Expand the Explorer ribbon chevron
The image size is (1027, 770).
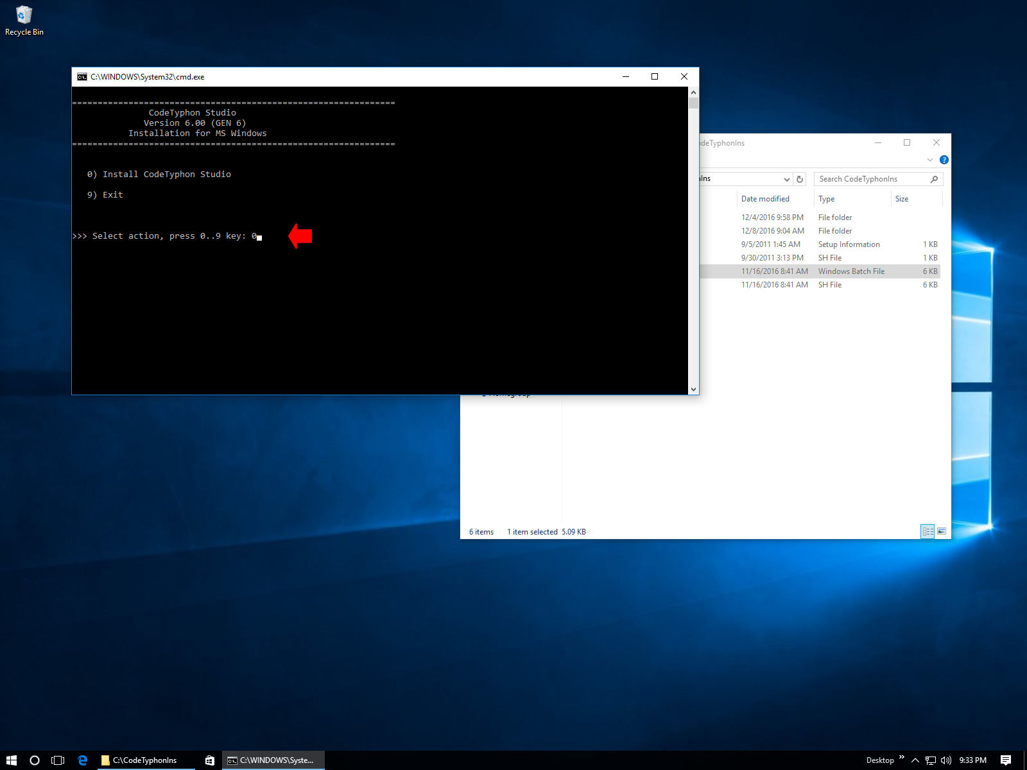tap(930, 160)
